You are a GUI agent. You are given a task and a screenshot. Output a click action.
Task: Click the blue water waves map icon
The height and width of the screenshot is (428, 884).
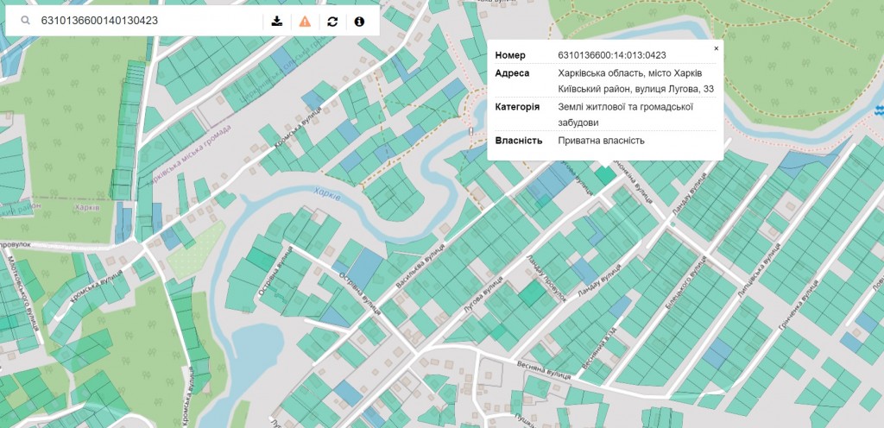tap(879, 110)
